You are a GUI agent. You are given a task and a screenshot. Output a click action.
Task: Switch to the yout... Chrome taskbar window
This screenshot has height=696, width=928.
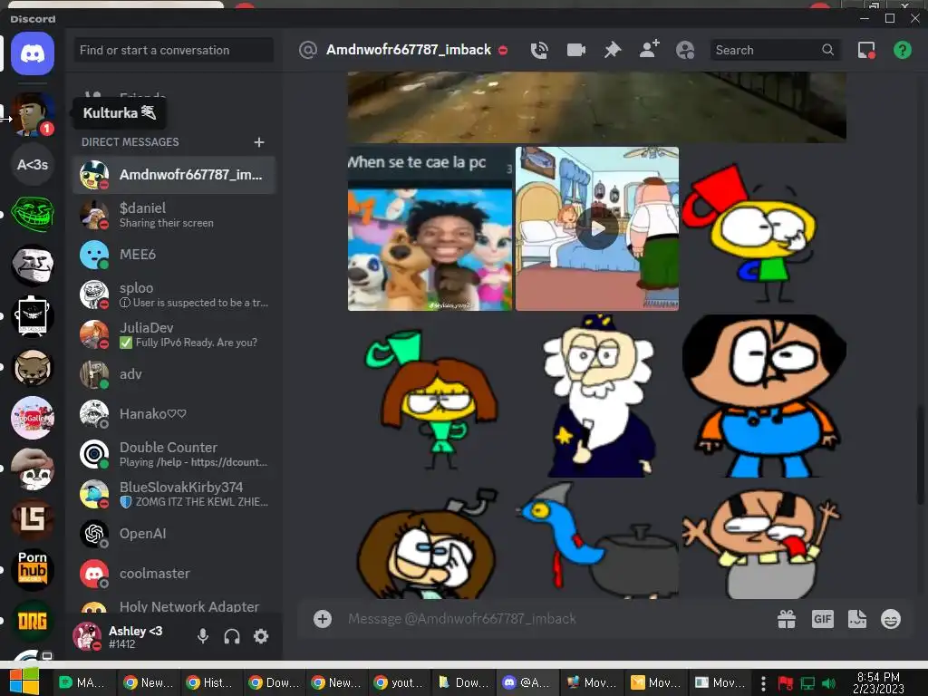tap(398, 682)
